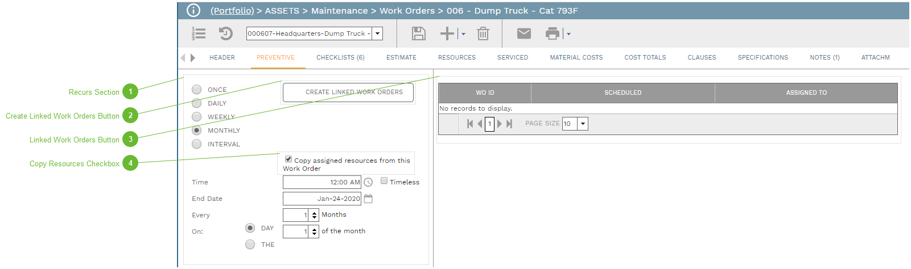Open the numbered list view icon

[199, 33]
